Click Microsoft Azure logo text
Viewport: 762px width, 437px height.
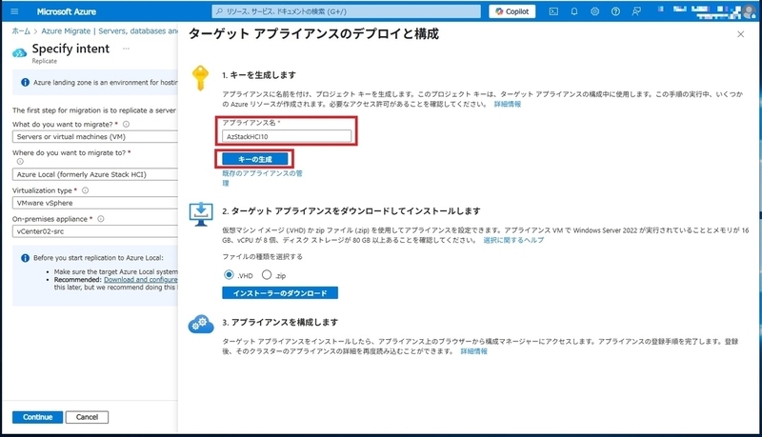(x=67, y=11)
